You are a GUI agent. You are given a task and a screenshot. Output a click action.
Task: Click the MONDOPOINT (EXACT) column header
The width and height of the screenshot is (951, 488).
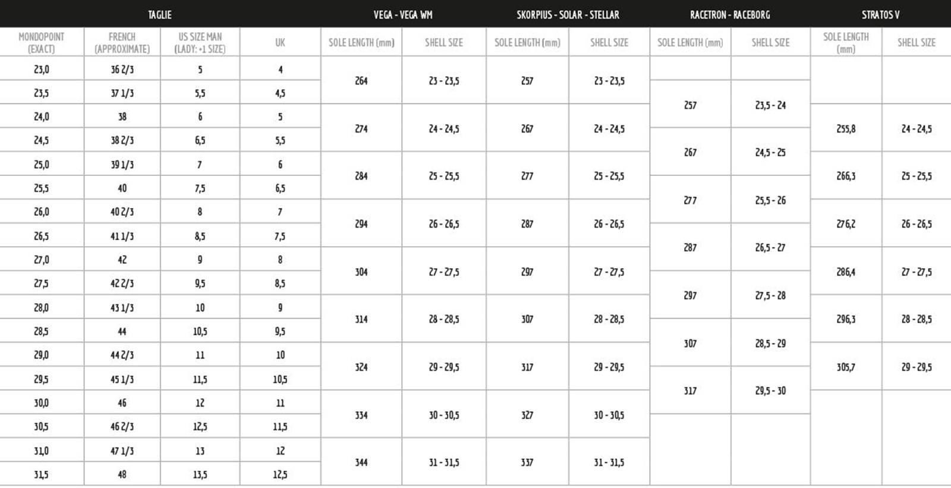(42, 42)
